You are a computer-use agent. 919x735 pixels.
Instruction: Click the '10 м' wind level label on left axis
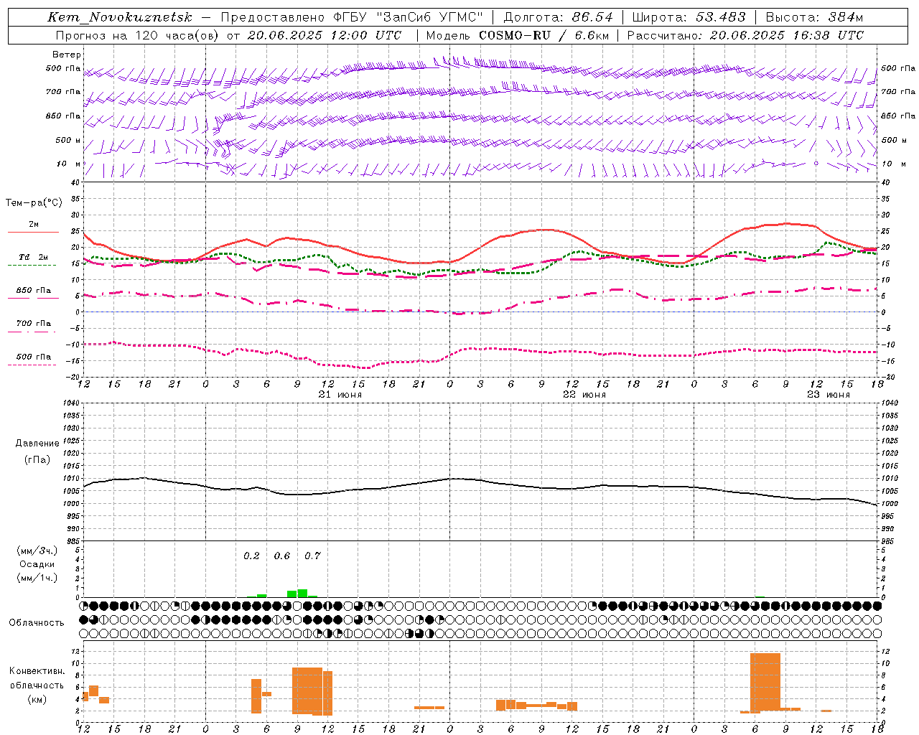[x=69, y=164]
